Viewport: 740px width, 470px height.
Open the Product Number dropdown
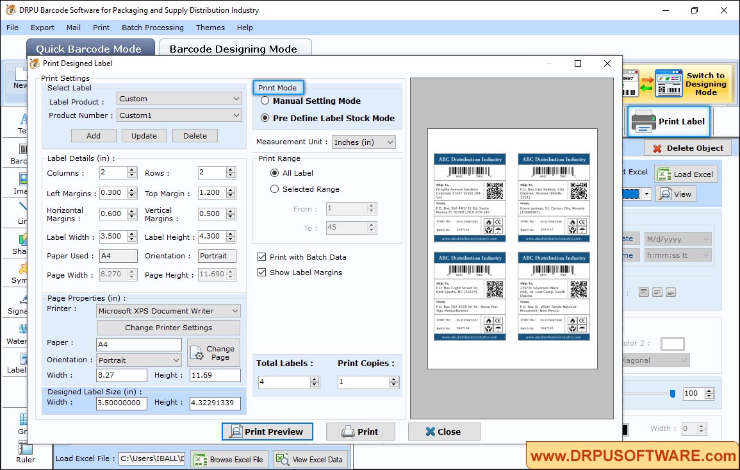pyautogui.click(x=179, y=115)
